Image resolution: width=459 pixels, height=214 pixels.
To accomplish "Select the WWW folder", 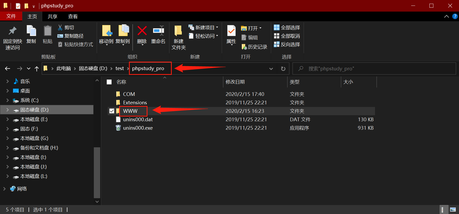I will pos(130,111).
